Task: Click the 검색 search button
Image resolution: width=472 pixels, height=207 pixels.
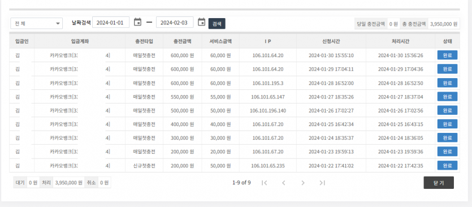Action: [x=216, y=24]
